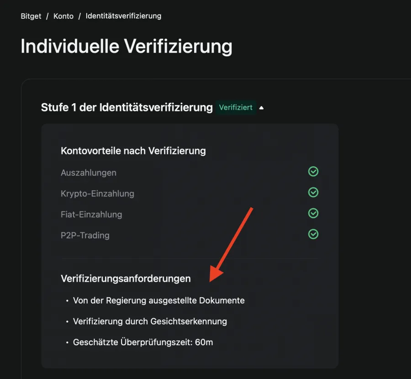Click the green checkmark next to Auszahlungen
This screenshot has height=379, width=411.
pyautogui.click(x=313, y=172)
